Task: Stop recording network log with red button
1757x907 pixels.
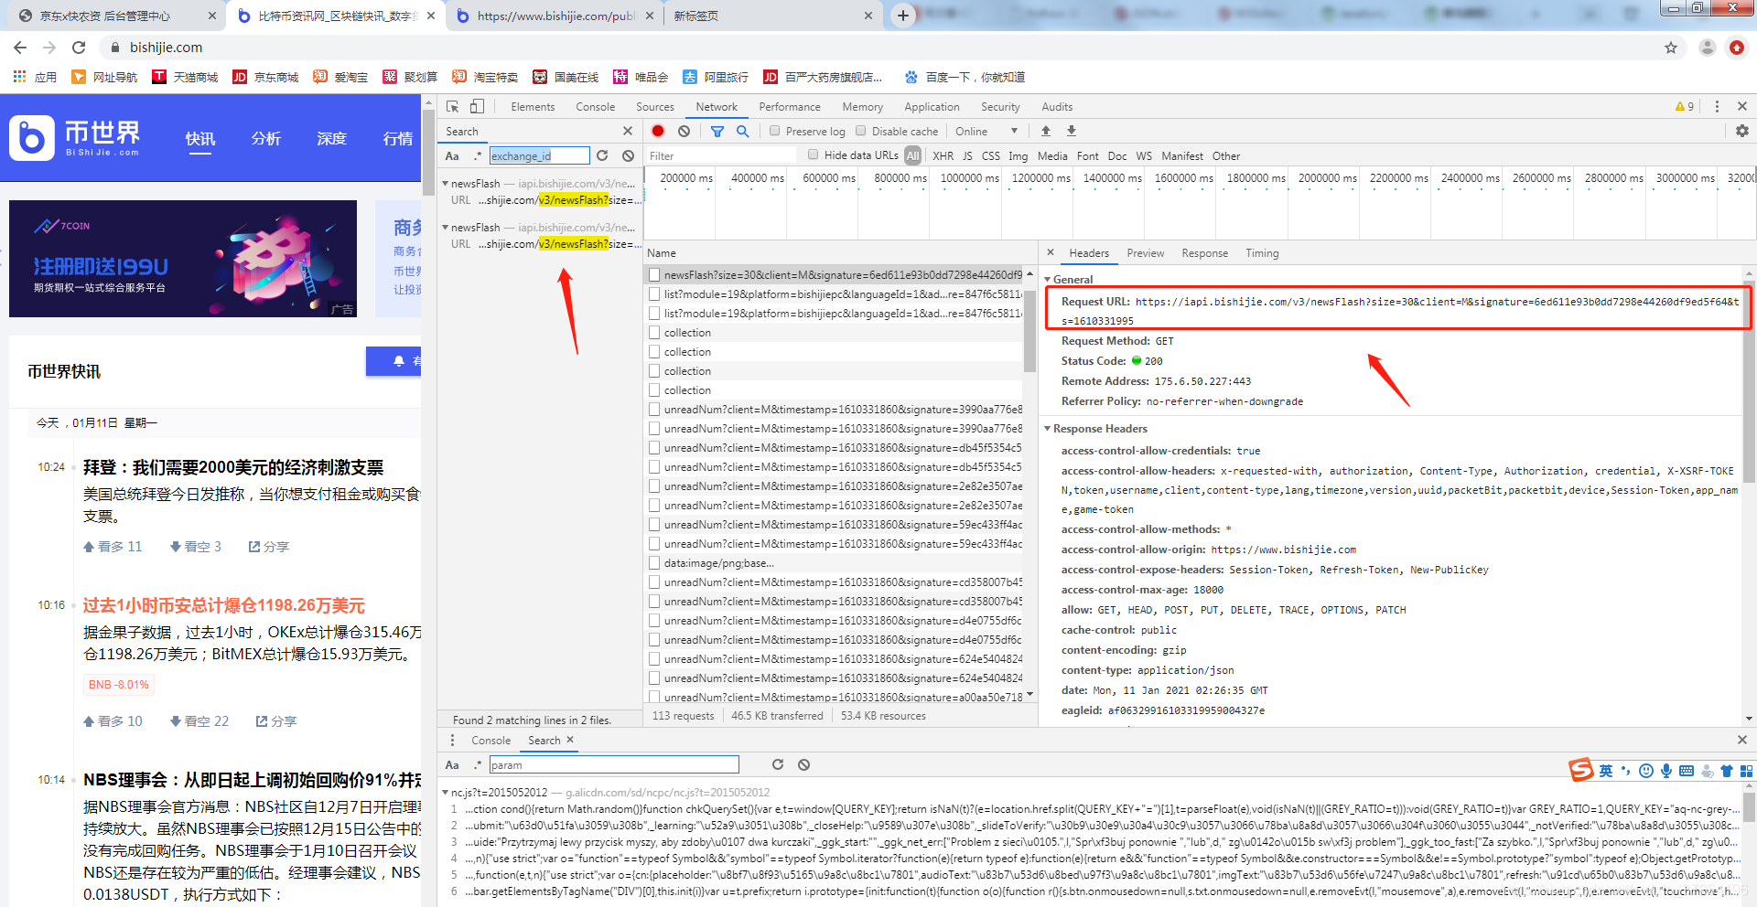Action: 658,131
